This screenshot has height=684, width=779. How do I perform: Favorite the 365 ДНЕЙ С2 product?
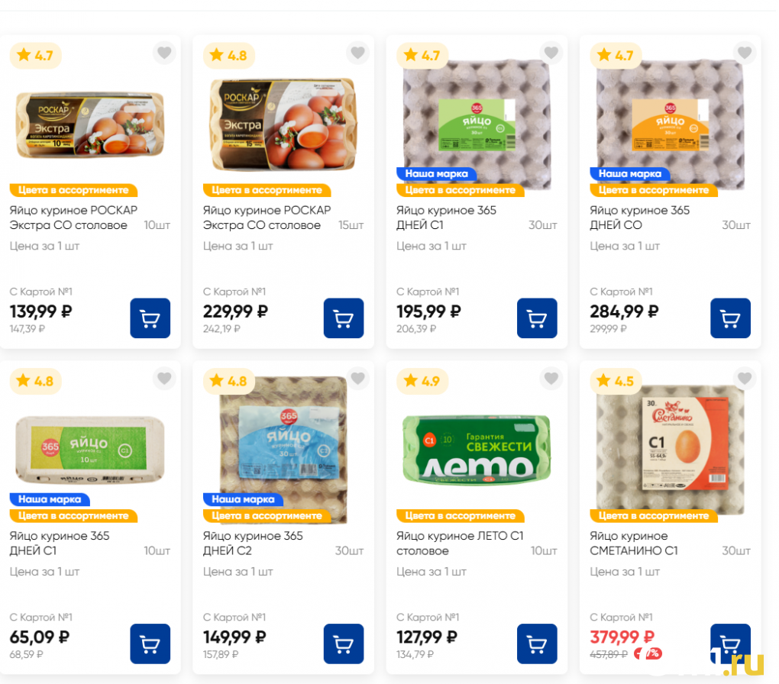357,378
